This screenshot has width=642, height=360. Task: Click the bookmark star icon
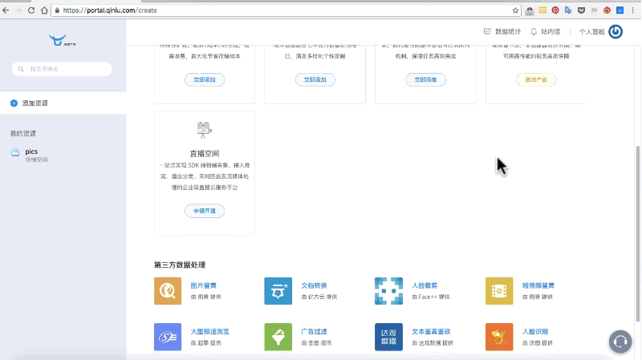point(515,10)
